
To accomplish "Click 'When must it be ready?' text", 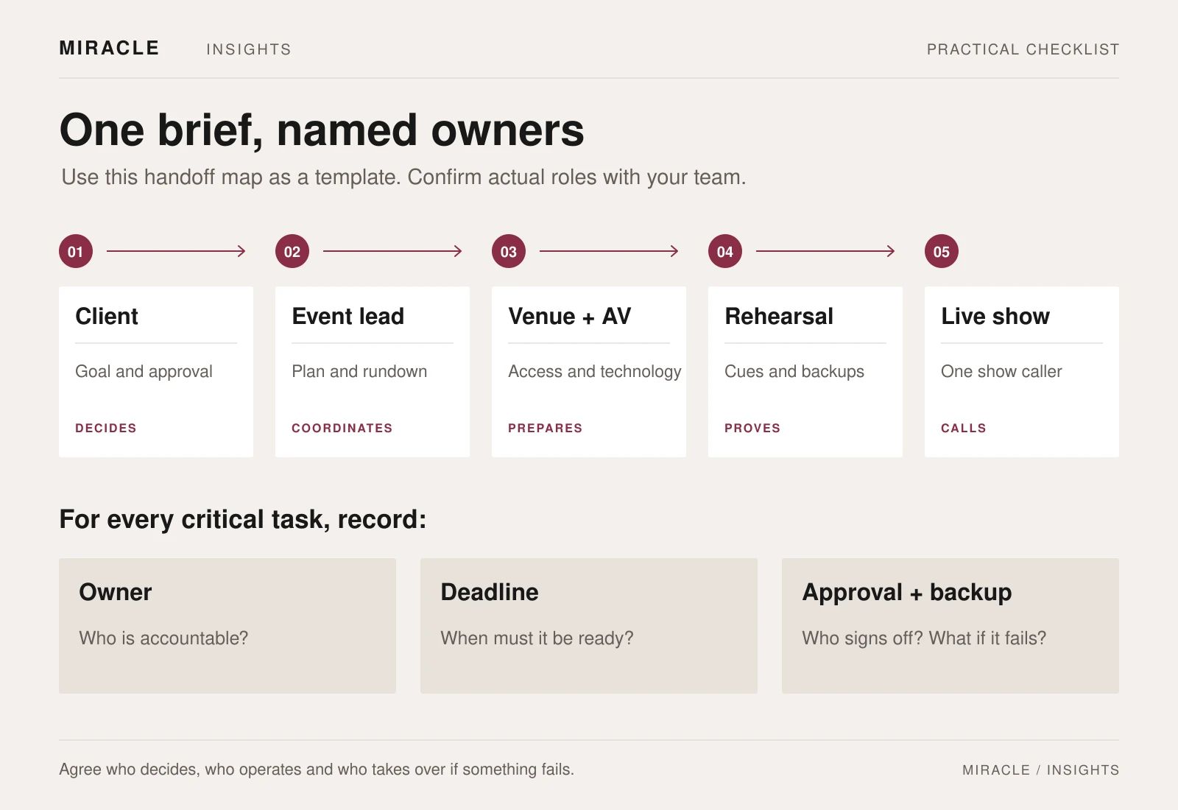I will coord(537,638).
